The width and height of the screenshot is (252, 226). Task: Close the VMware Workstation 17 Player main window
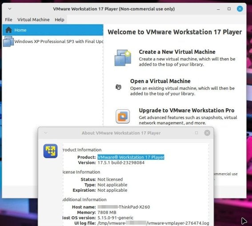[240, 9]
